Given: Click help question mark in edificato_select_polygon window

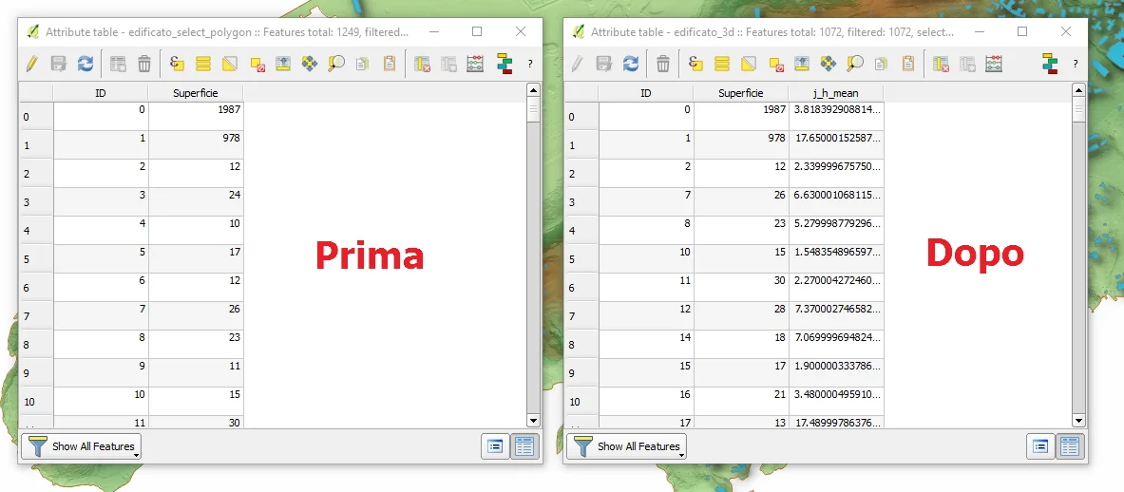Looking at the screenshot, I should [x=530, y=64].
